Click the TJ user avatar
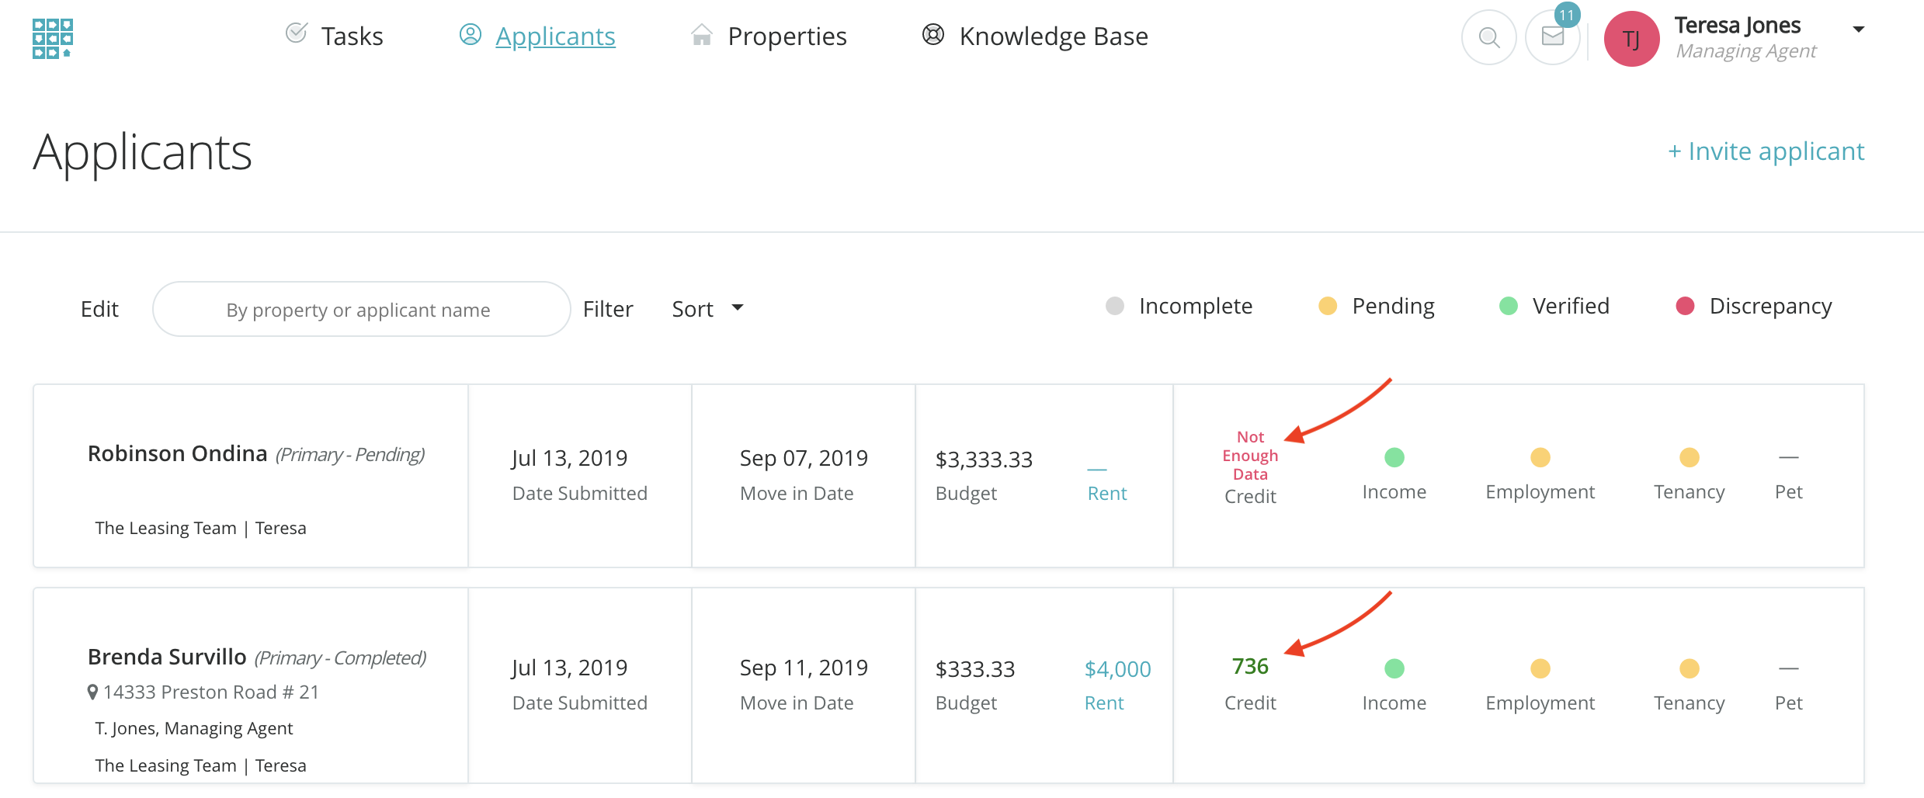The height and width of the screenshot is (798, 1924). (1631, 39)
